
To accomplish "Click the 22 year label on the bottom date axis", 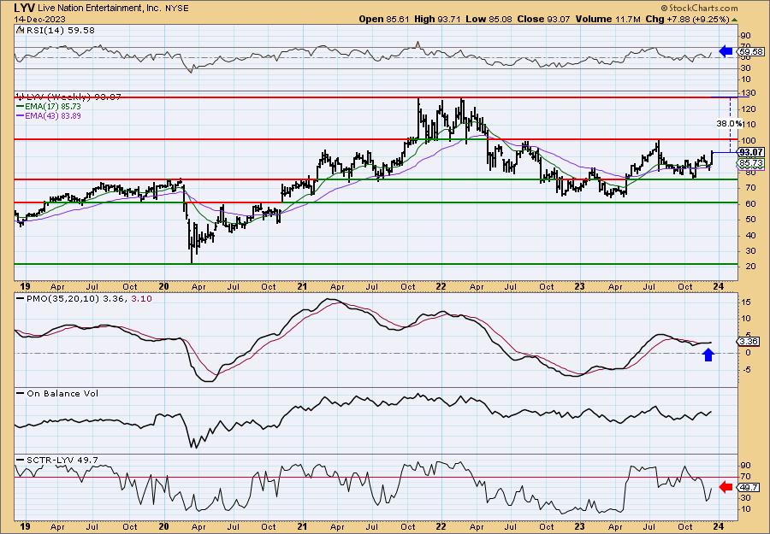I will point(441,526).
